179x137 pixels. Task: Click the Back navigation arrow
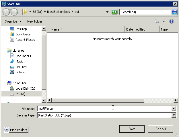click(6, 12)
